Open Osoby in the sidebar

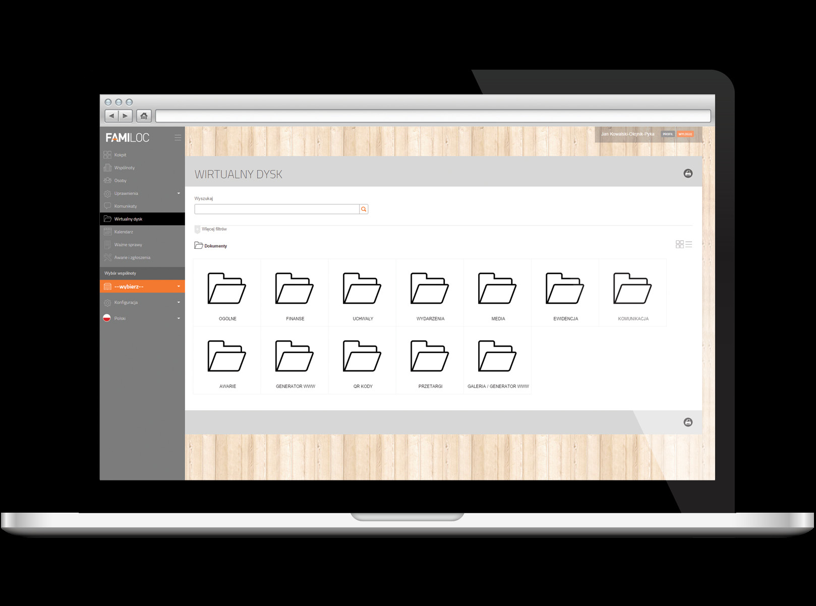click(x=142, y=181)
